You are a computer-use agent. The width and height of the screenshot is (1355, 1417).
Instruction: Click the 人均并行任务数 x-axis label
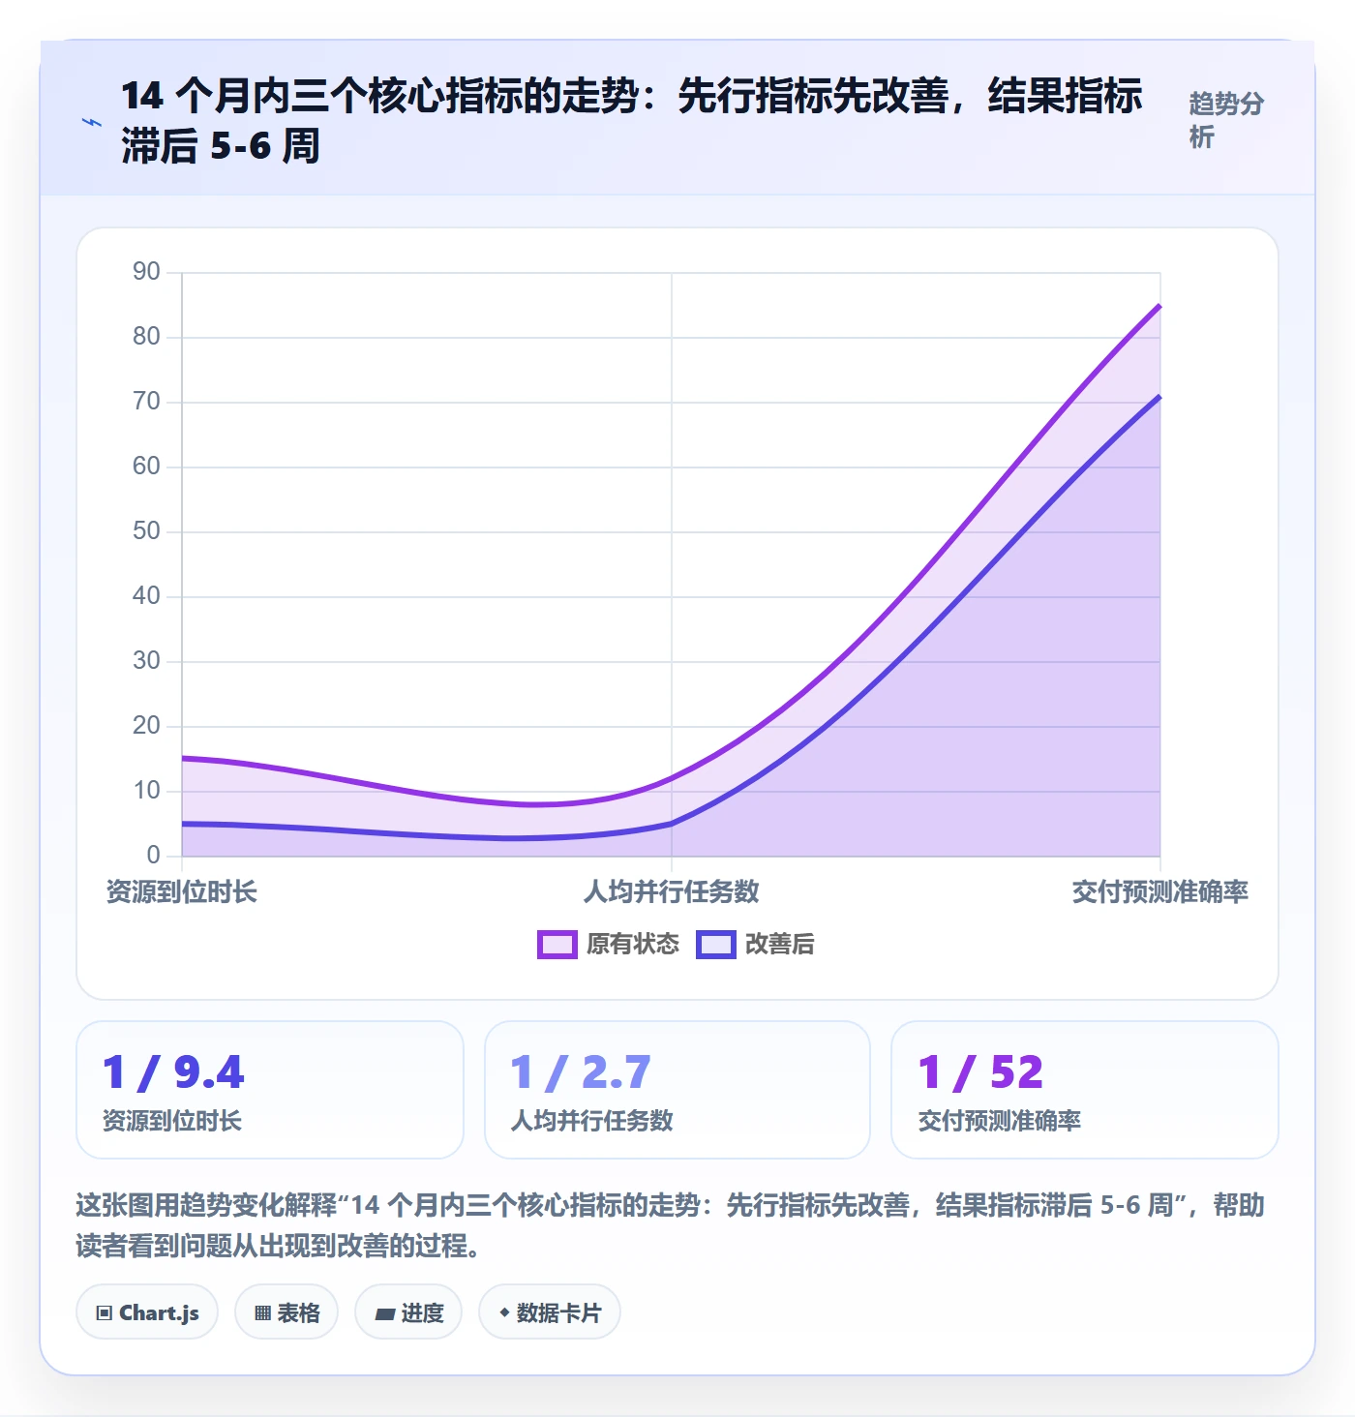pyautogui.click(x=672, y=891)
